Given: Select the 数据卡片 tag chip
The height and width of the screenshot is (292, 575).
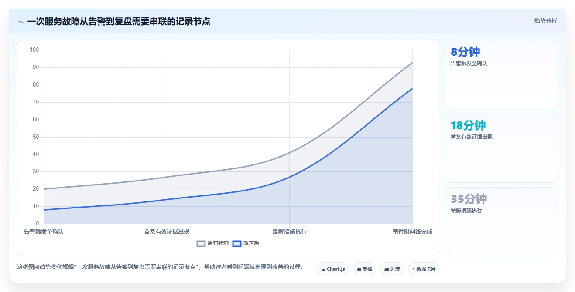Looking at the screenshot, I should [x=424, y=269].
